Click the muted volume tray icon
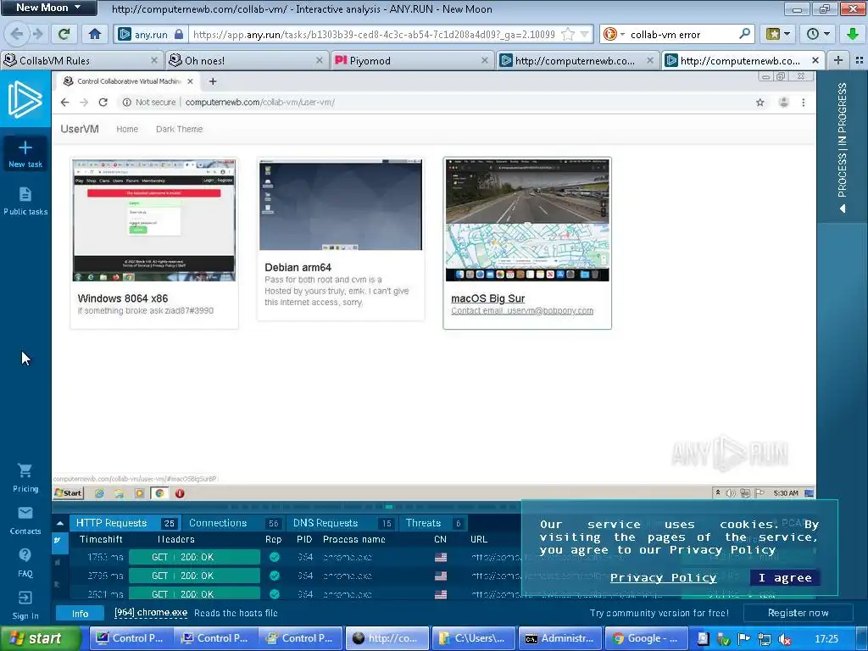Image resolution: width=868 pixels, height=651 pixels. click(784, 639)
